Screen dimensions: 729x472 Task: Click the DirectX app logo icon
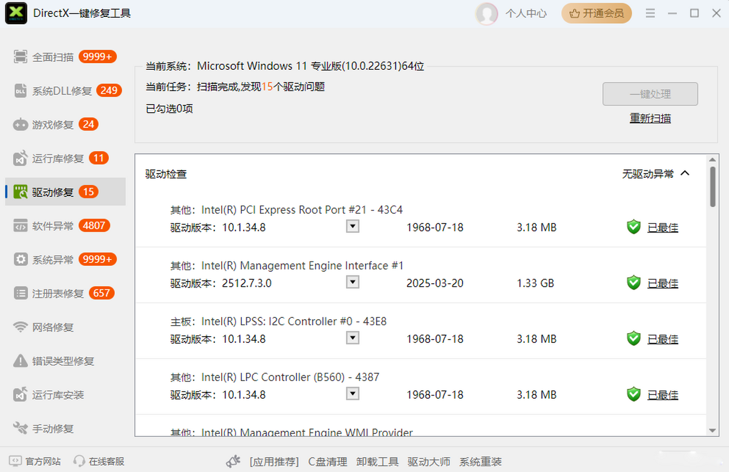(16, 13)
